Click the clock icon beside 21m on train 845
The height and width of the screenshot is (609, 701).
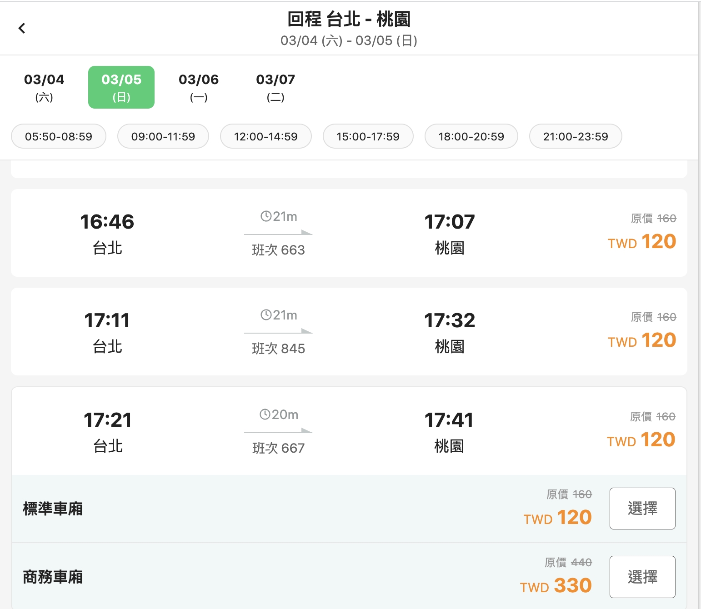266,315
